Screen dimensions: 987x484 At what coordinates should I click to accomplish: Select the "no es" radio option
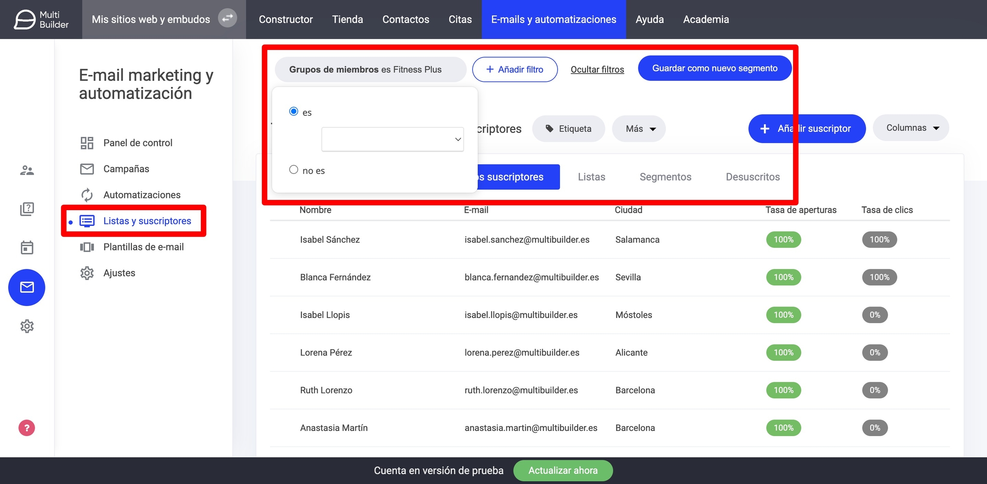click(x=293, y=170)
